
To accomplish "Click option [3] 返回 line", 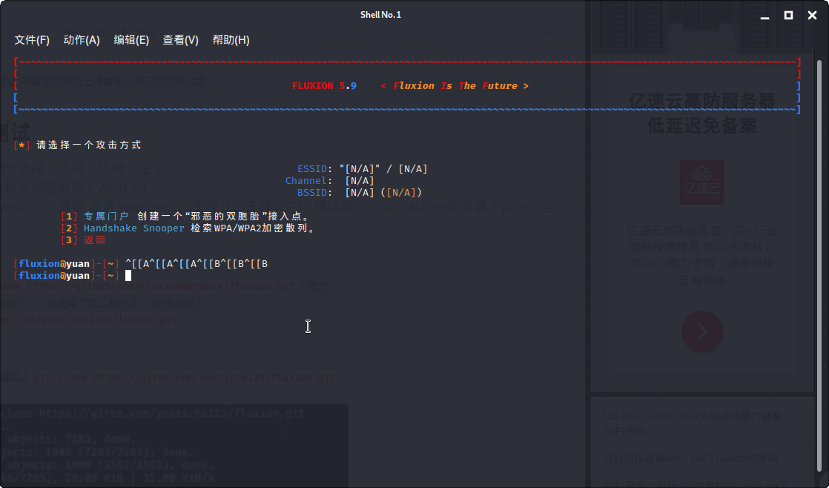I will [83, 240].
